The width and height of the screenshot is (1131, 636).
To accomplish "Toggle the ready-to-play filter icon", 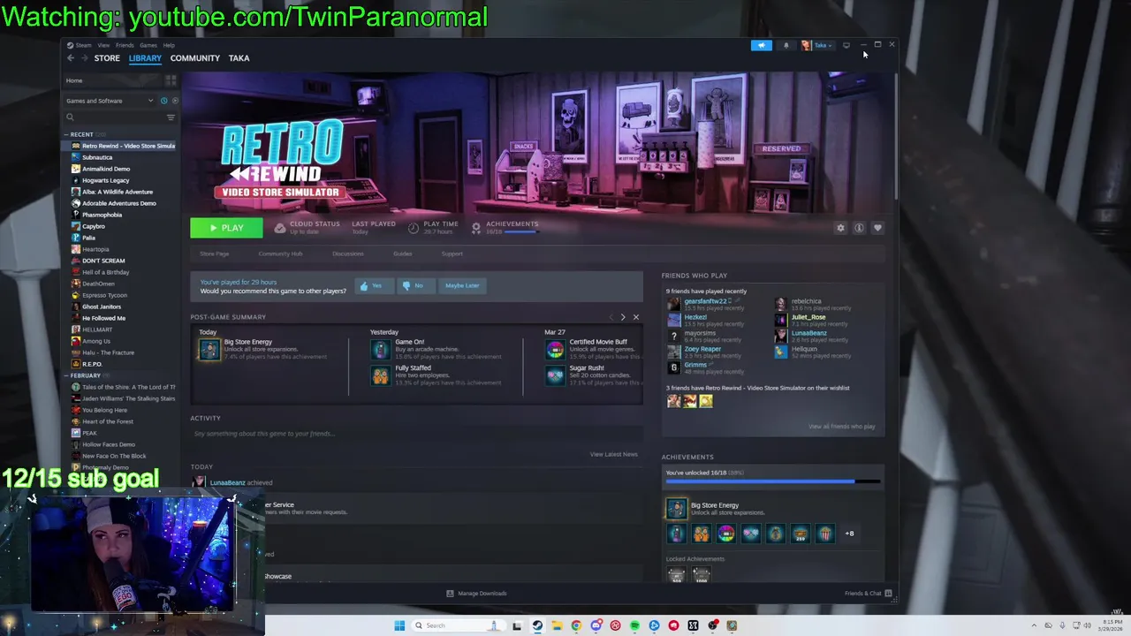I will [x=174, y=101].
